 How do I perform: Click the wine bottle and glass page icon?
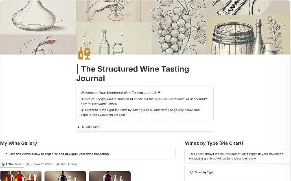pyautogui.click(x=84, y=54)
